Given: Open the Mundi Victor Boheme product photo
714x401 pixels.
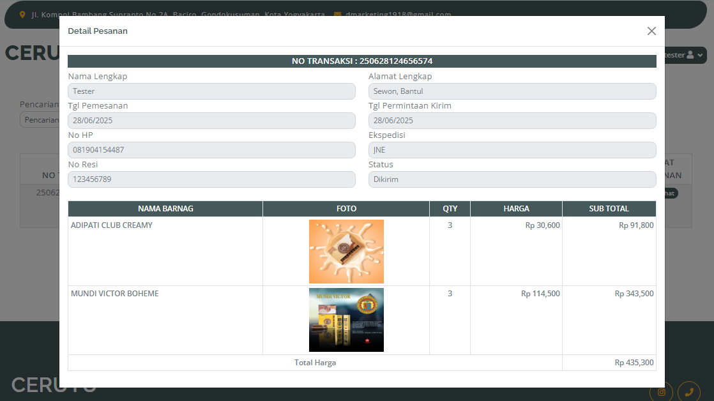Looking at the screenshot, I should [346, 320].
